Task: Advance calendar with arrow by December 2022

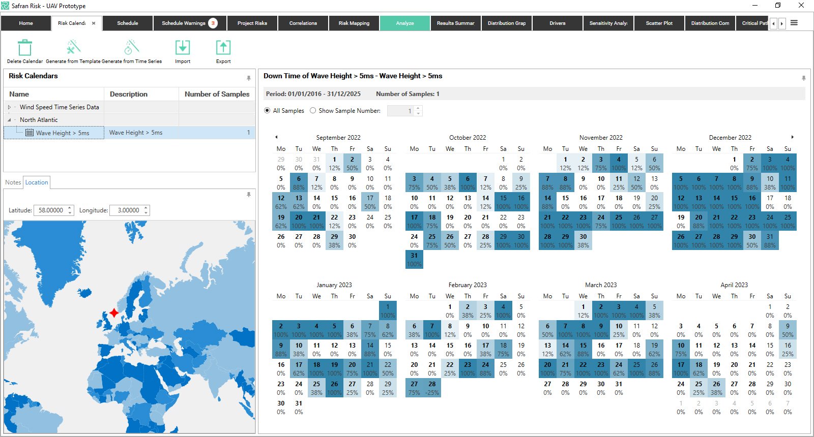Action: pos(792,137)
